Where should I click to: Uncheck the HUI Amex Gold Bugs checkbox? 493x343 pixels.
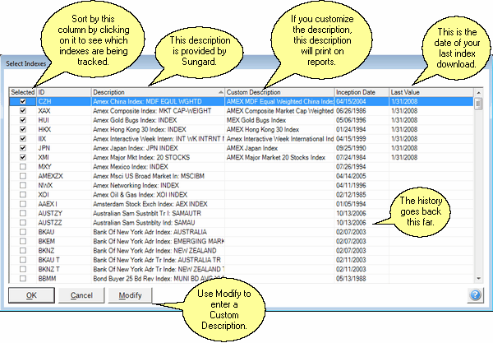tap(22, 121)
